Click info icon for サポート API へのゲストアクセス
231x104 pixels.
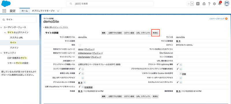[x=181, y=78]
